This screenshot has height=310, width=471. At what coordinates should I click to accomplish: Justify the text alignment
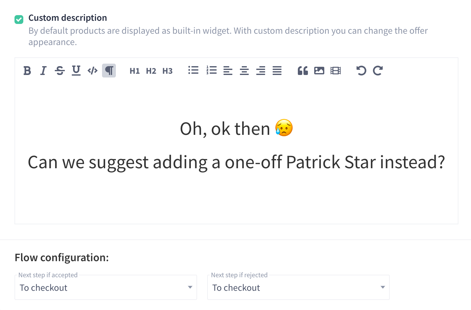pyautogui.click(x=277, y=71)
